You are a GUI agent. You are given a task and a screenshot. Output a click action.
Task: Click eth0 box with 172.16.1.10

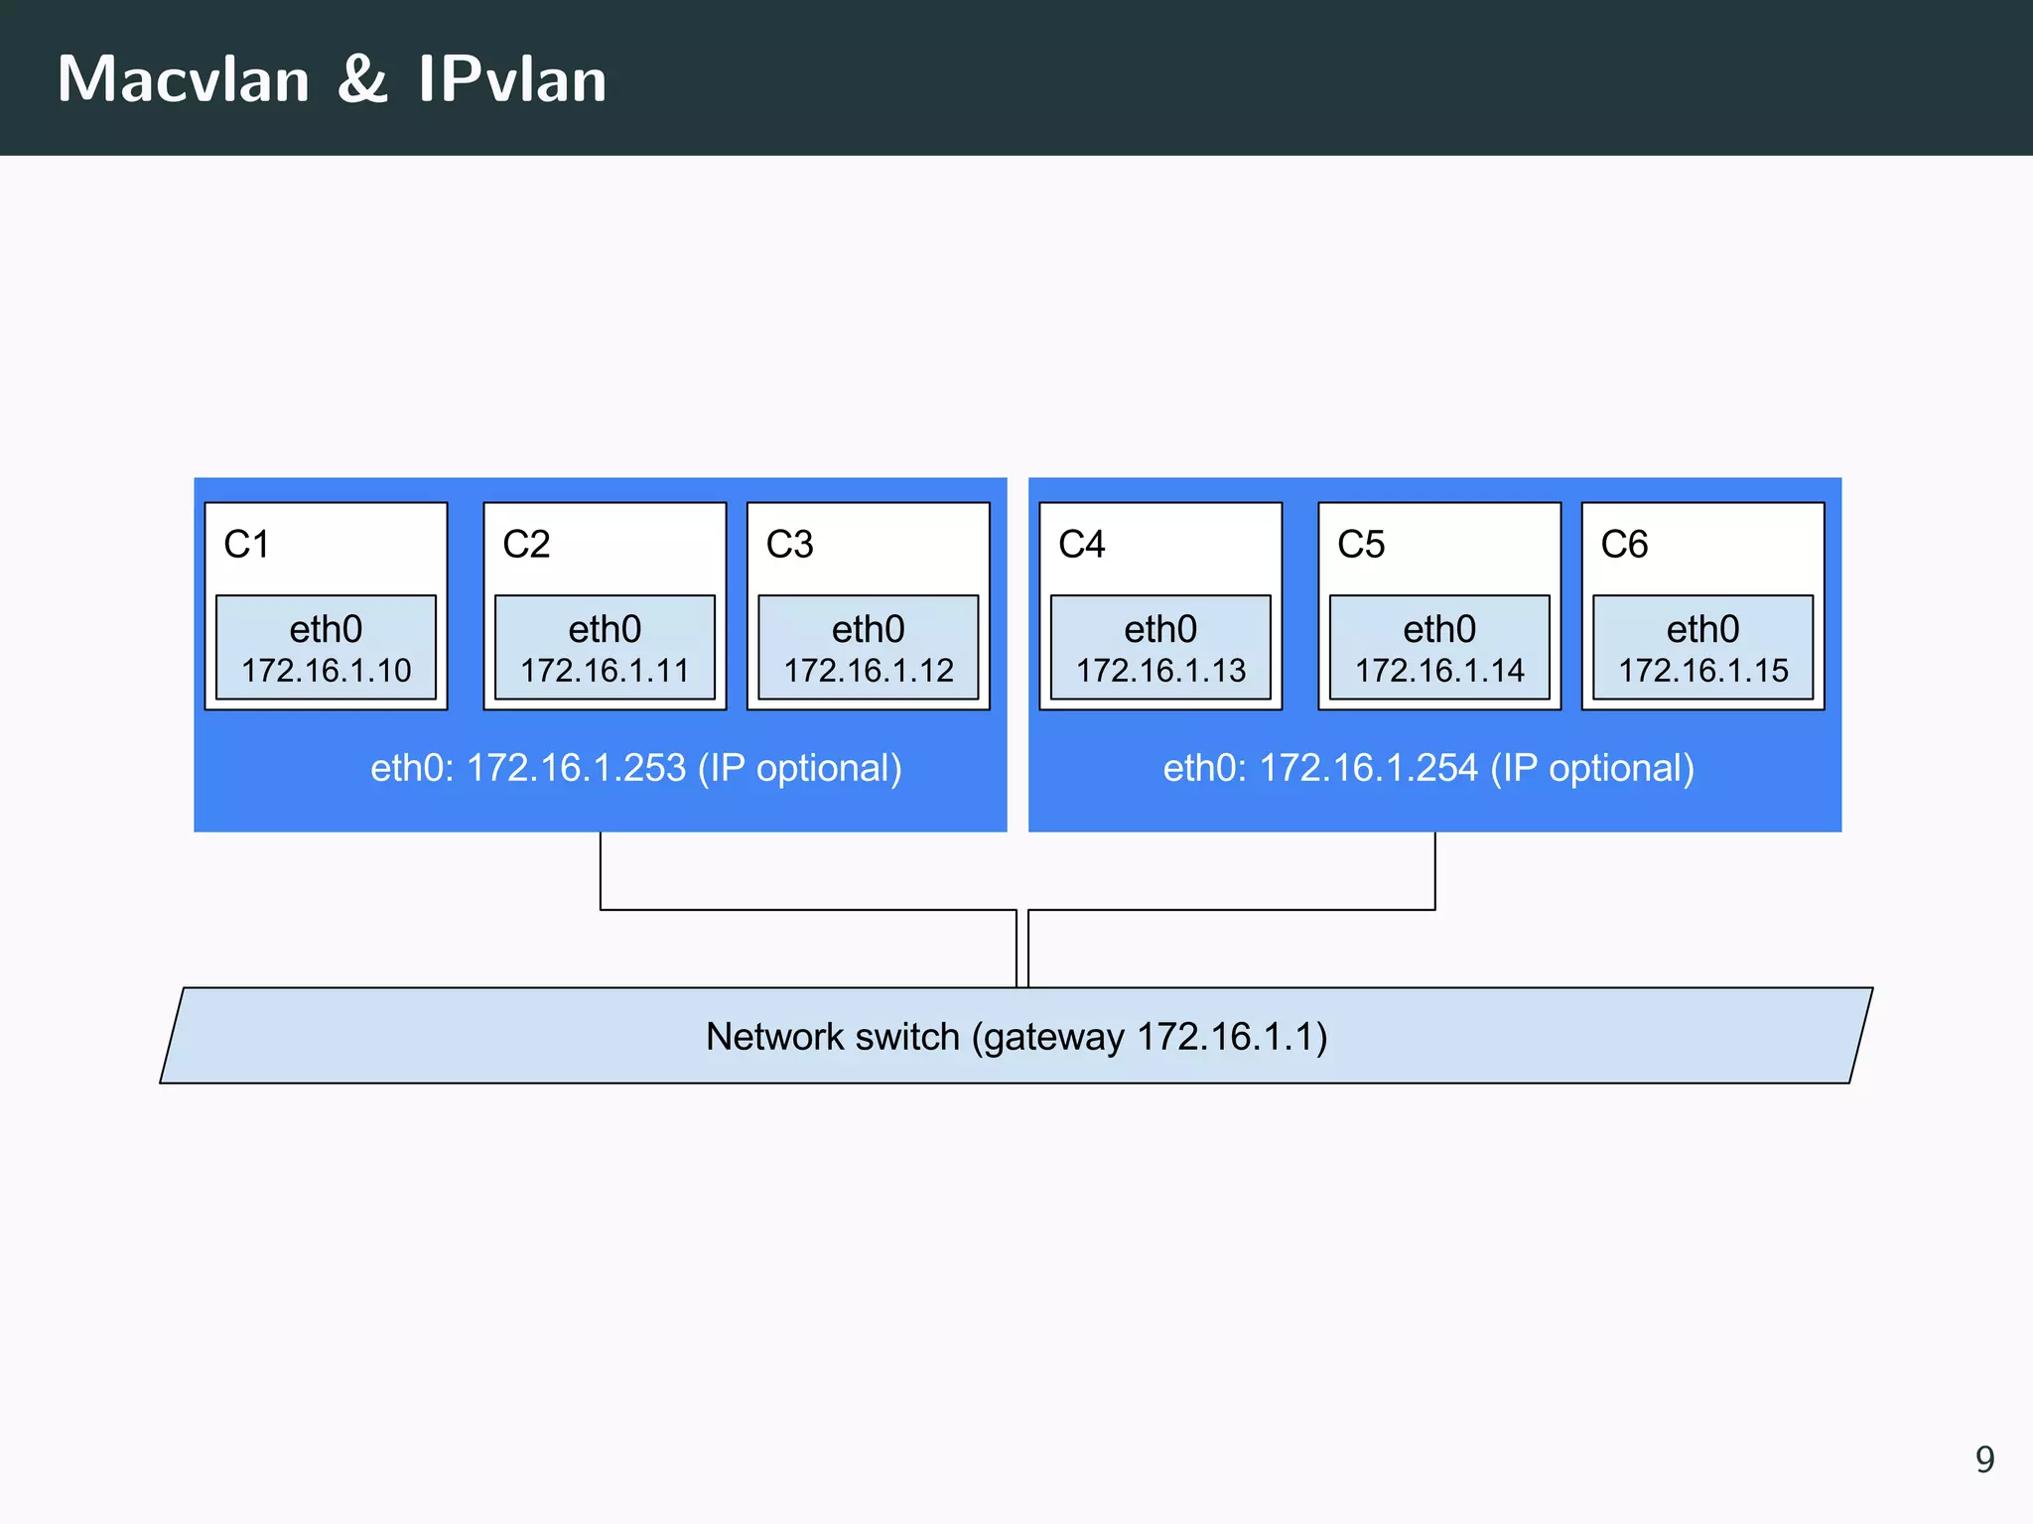click(x=326, y=649)
